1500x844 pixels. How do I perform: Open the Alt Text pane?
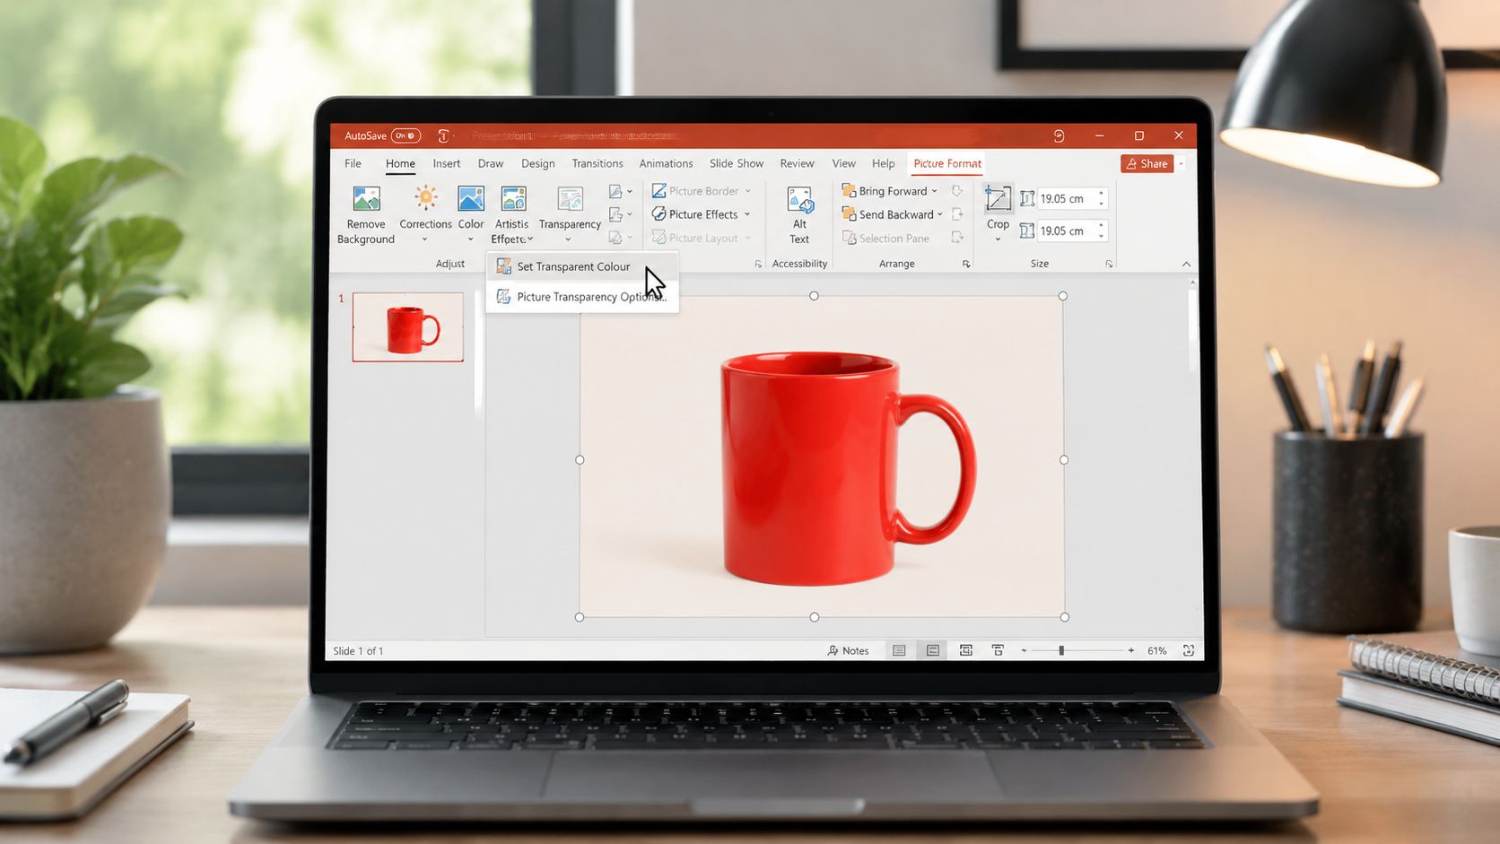[x=799, y=214]
